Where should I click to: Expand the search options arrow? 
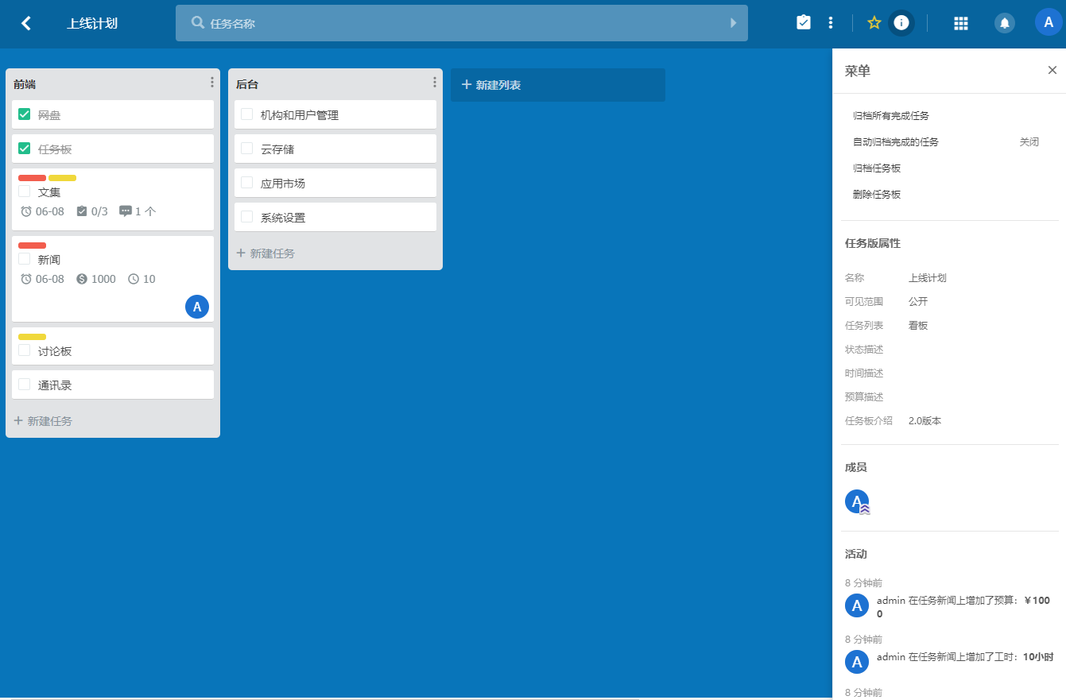tap(734, 23)
